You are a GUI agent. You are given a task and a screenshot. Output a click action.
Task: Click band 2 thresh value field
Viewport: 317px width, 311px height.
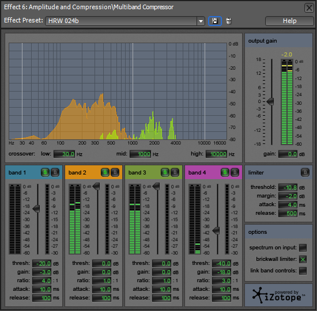(x=101, y=264)
